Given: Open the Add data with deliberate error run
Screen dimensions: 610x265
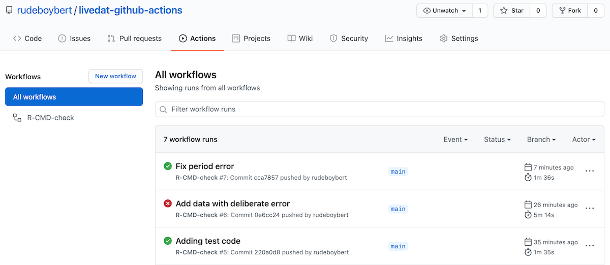Looking at the screenshot, I should pyautogui.click(x=233, y=204).
